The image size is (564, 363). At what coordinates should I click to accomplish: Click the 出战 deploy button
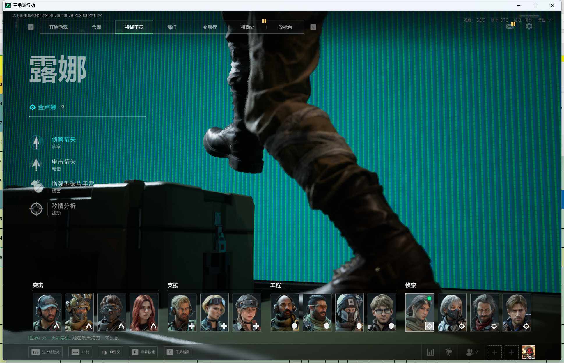(80, 352)
